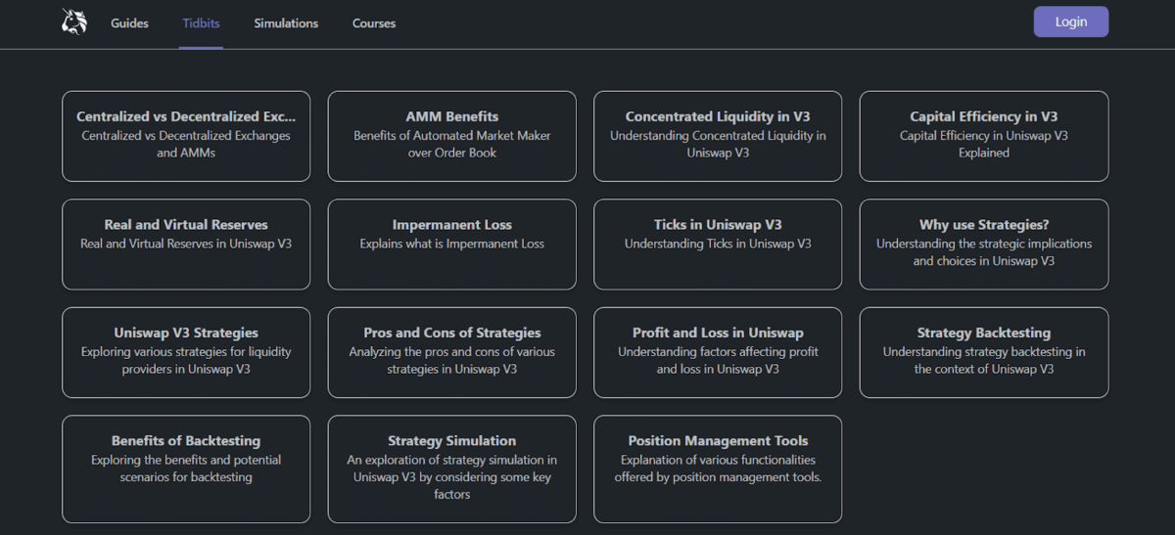Open Centralized vs Decentralized Exchanges card
The image size is (1175, 535).
186,136
